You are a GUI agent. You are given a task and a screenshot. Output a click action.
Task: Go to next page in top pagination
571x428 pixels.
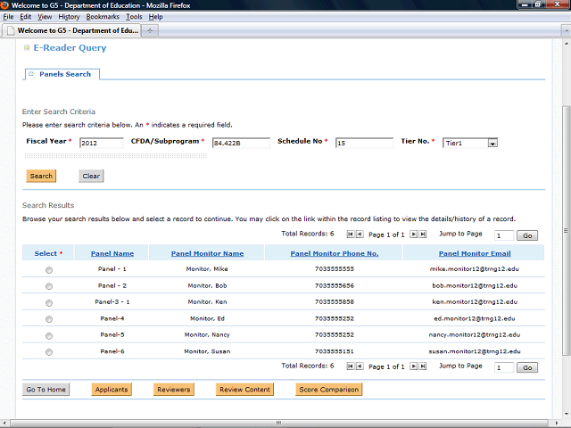pos(415,235)
